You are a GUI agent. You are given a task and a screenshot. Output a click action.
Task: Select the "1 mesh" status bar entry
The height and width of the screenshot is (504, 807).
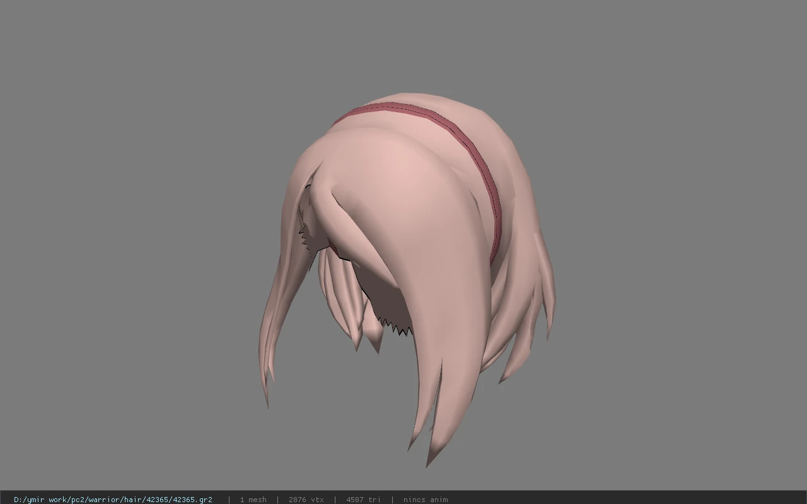click(x=253, y=500)
